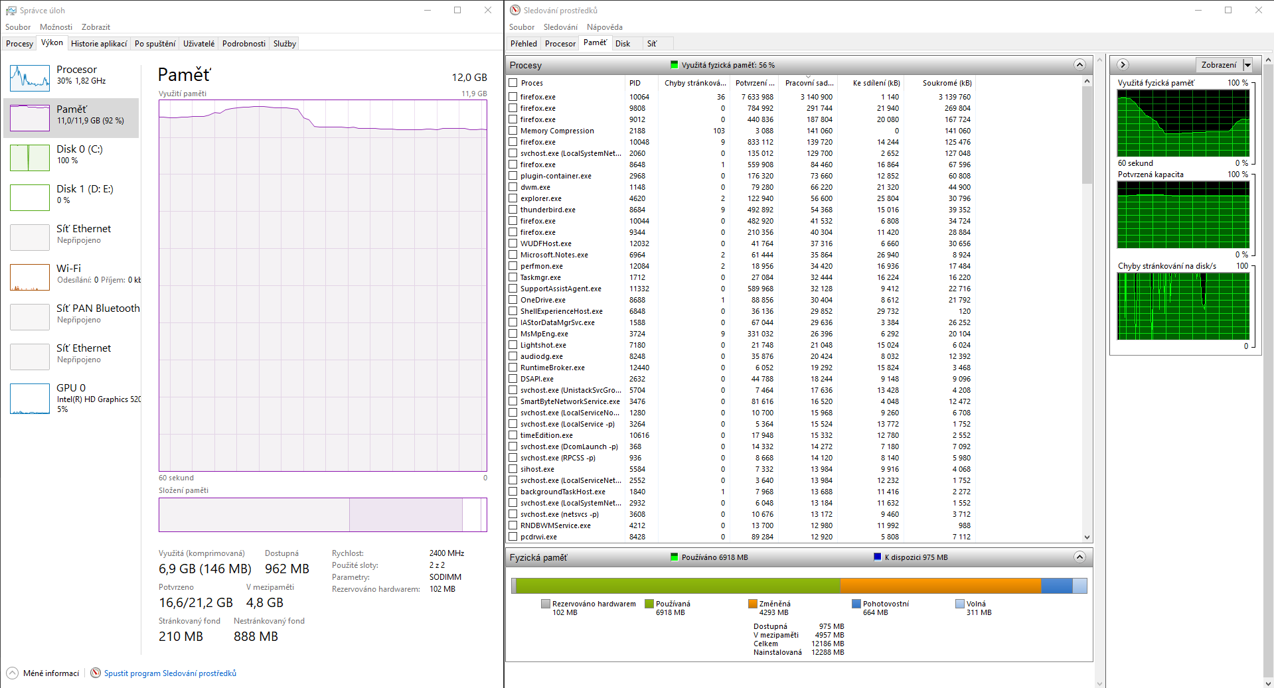Open the Zobrazení dropdown arrow
This screenshot has height=688, width=1274.
[x=1247, y=65]
